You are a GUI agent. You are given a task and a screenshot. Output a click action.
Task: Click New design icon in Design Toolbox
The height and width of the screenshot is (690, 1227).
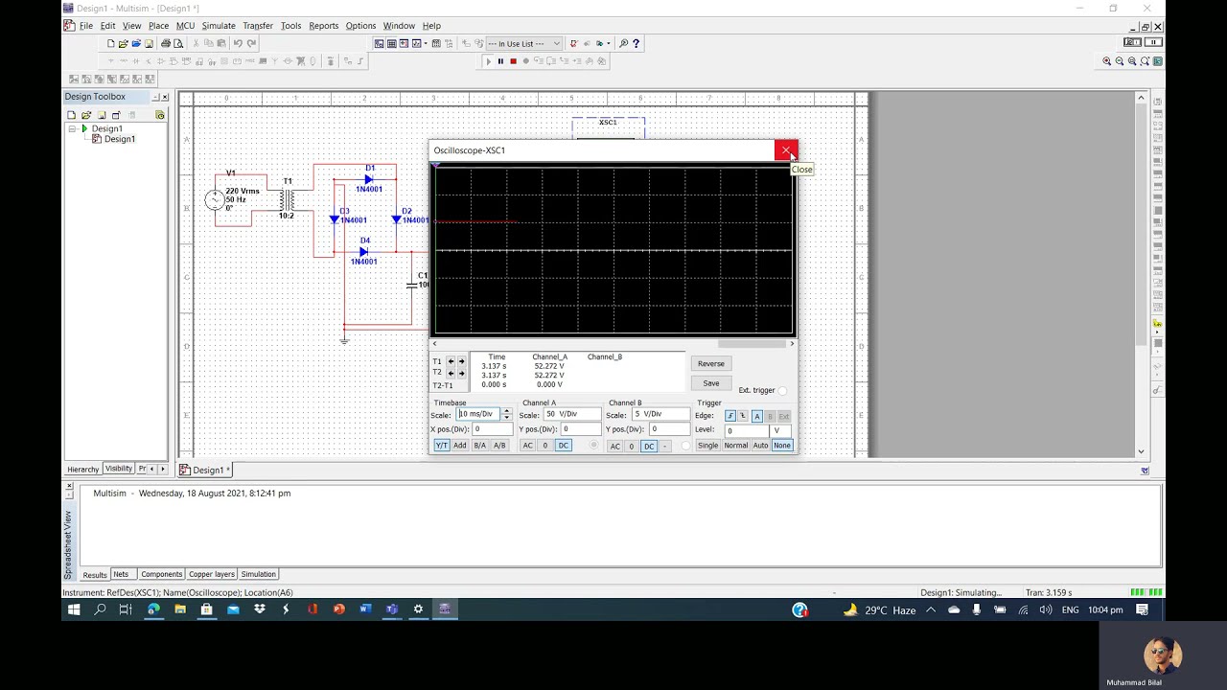click(71, 115)
